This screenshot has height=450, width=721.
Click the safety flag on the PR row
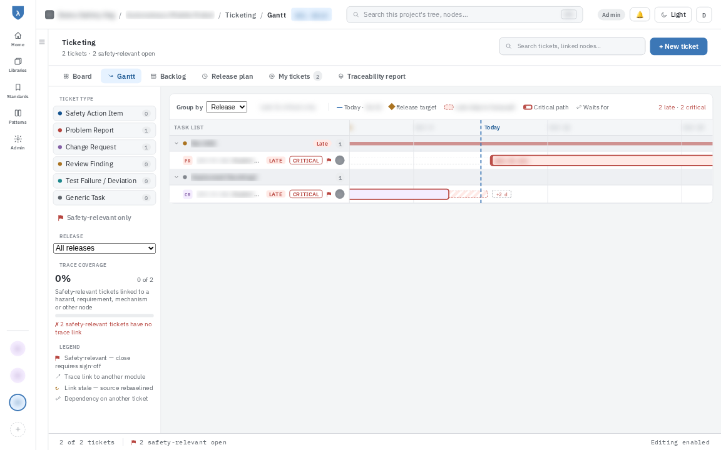329,160
